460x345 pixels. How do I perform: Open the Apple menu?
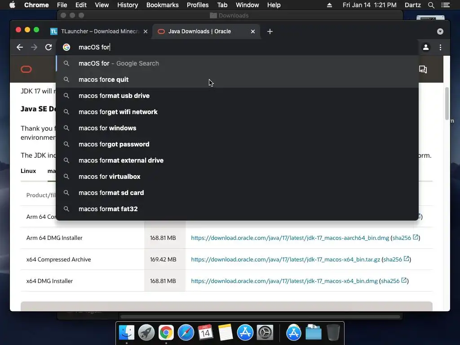(12, 5)
